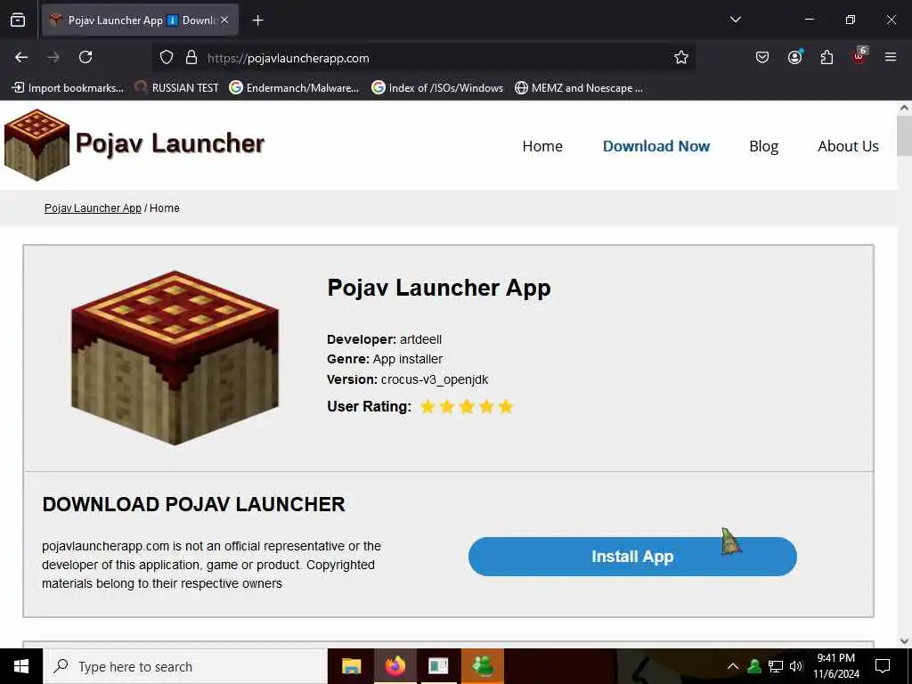Reload the current page

click(x=85, y=57)
